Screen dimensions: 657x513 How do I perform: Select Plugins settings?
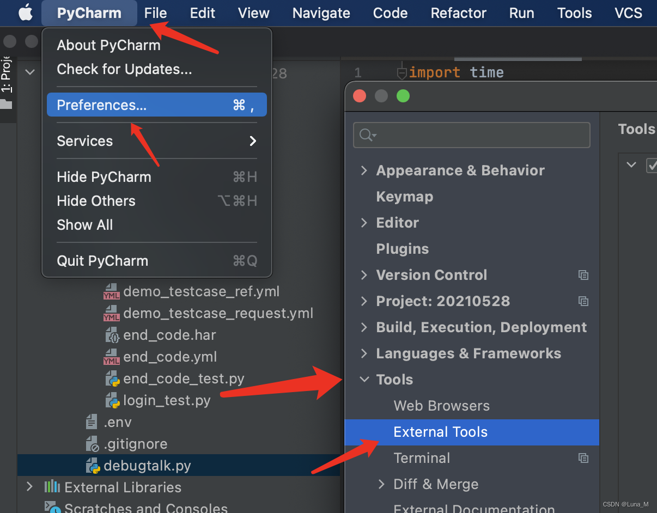tap(403, 249)
